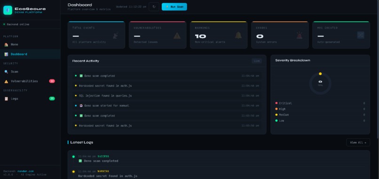The width and height of the screenshot is (379, 179).
Task: Open the Home sidebar item
Action: [x=30, y=45]
